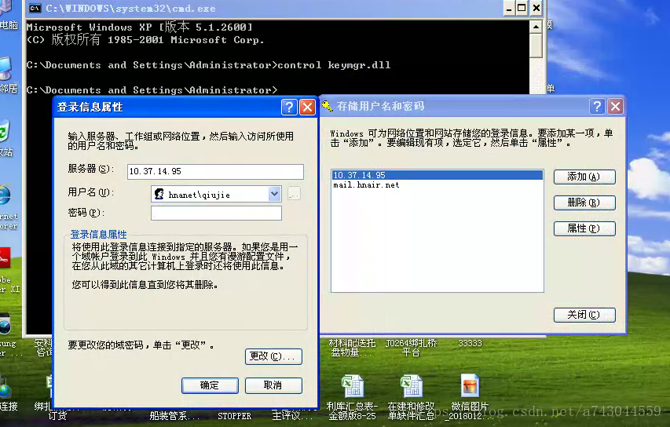This screenshot has width=670, height=427.
Task: Minimize the cmd.exe window
Action: pos(508,8)
